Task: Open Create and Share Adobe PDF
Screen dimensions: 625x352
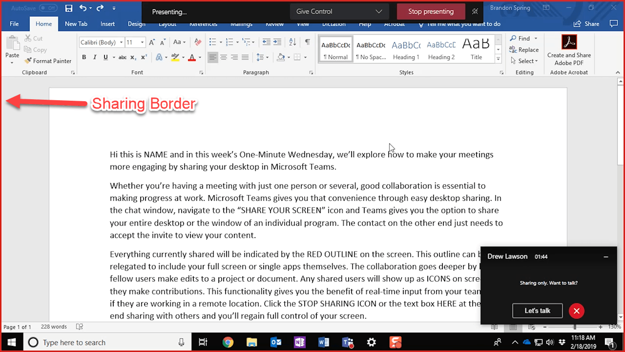Action: click(569, 51)
